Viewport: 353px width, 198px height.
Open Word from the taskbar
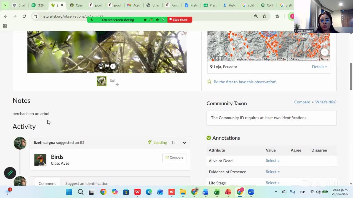click(x=205, y=192)
